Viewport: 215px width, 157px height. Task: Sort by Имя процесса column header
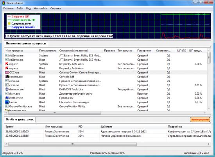click(x=21, y=51)
